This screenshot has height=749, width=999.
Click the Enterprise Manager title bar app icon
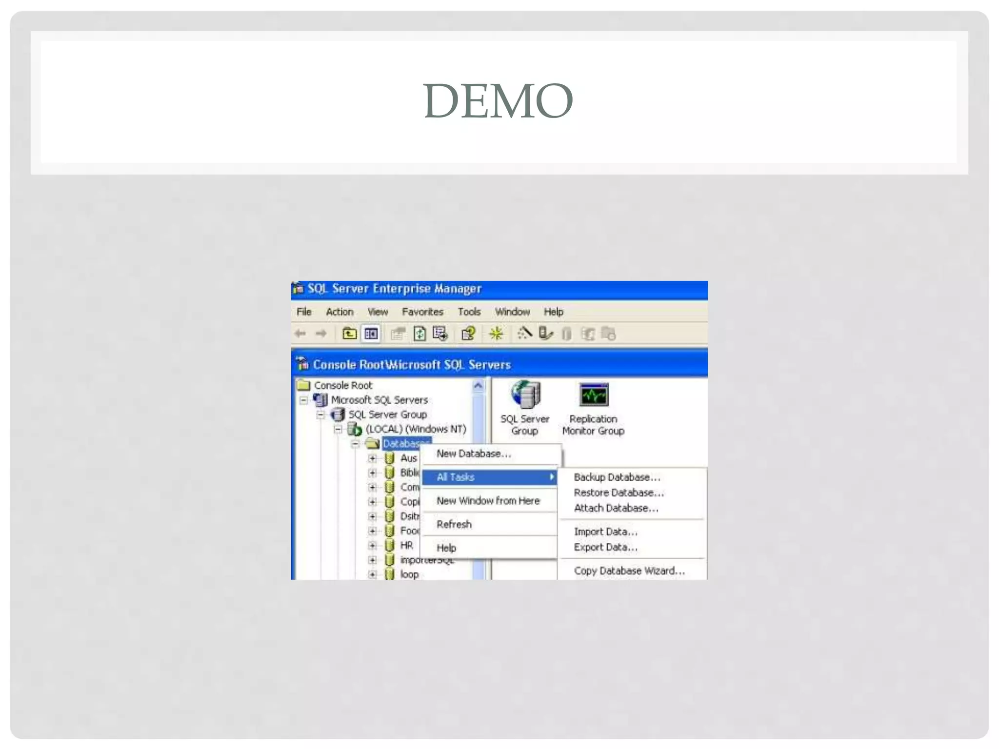pos(299,288)
